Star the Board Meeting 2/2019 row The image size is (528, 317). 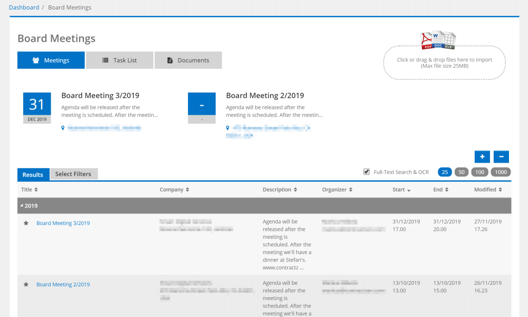(26, 284)
